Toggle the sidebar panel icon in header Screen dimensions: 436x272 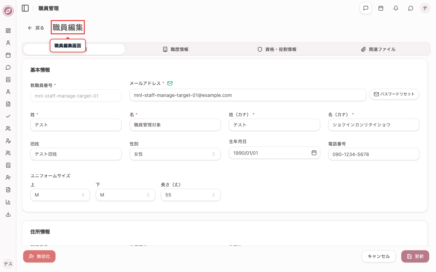click(25, 8)
